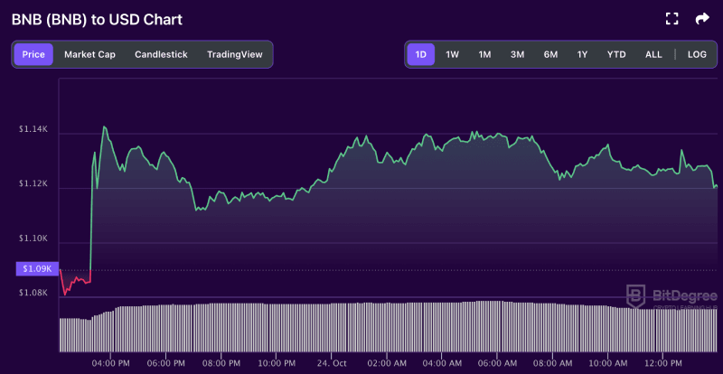Set chart range to 6M

pyautogui.click(x=550, y=54)
